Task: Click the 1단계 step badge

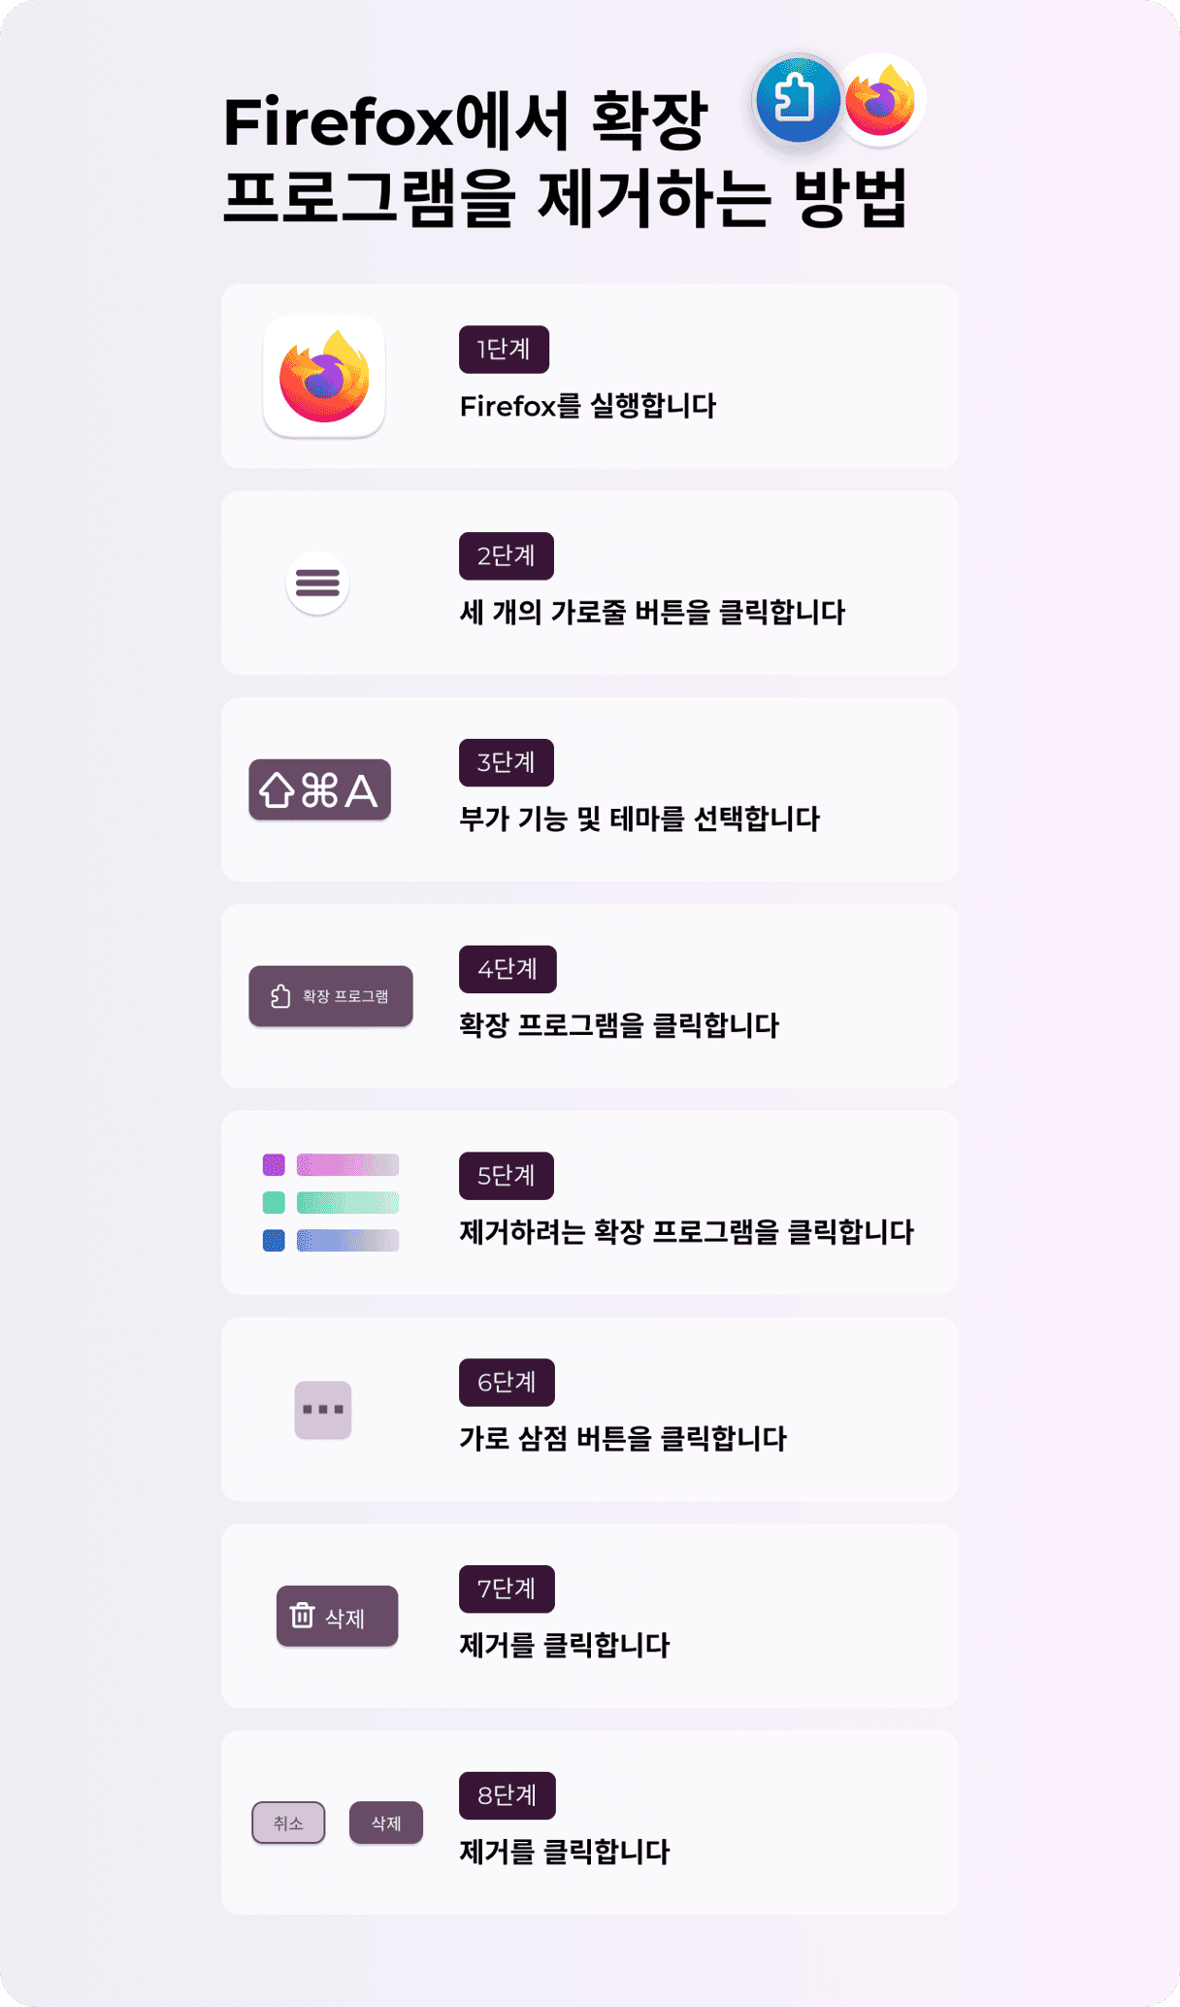Action: [x=504, y=350]
